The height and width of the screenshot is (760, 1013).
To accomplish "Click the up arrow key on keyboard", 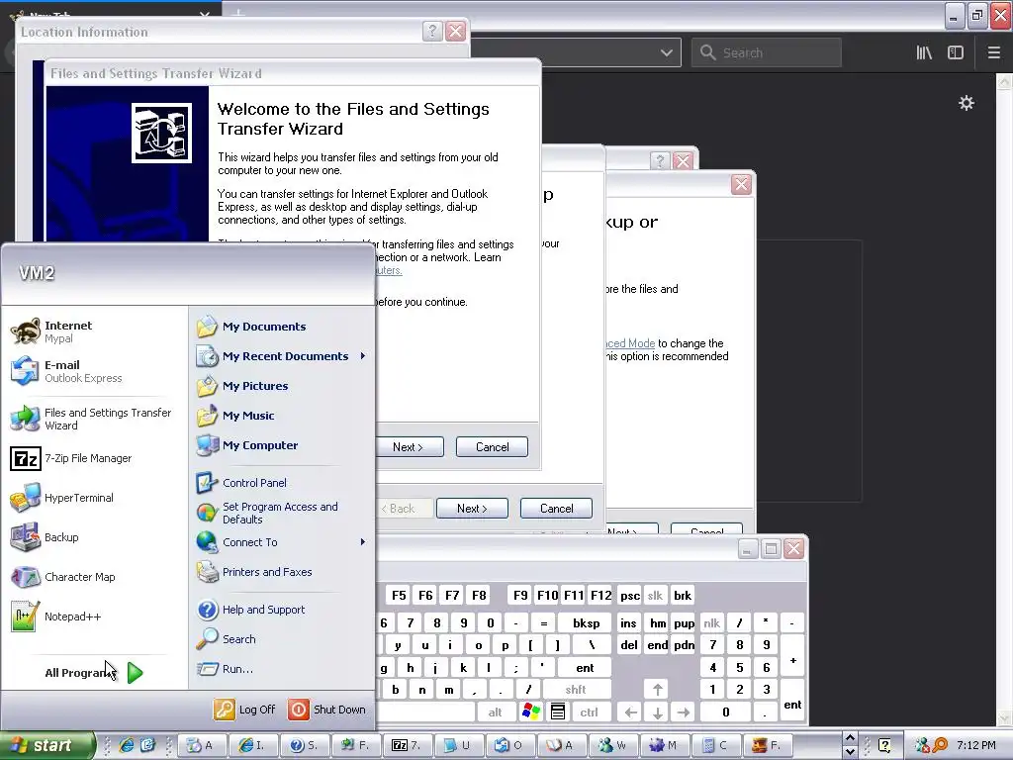I will tap(657, 690).
